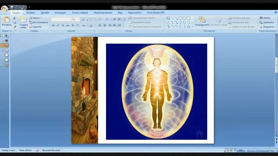278x156 pixels.
Task: Open the font size combo box
Action: (x=76, y=19)
